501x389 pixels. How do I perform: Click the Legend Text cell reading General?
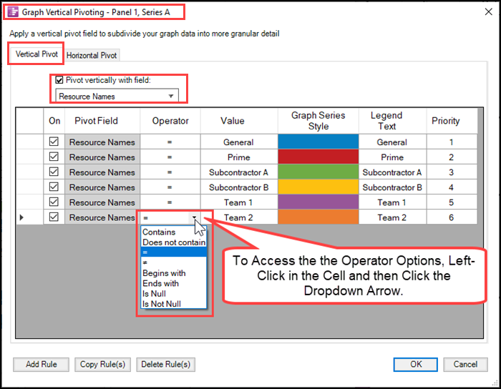(x=392, y=142)
